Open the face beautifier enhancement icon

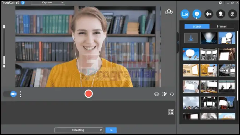coord(164,94)
